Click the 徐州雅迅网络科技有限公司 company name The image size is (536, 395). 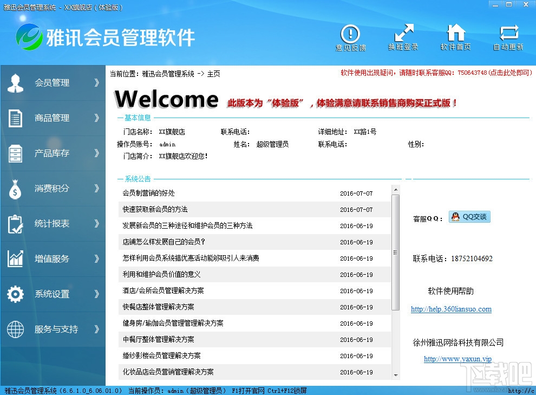458,342
